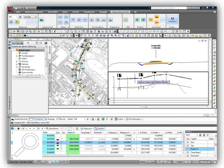Click the scissors cut icon
The image size is (224, 168).
39,31
